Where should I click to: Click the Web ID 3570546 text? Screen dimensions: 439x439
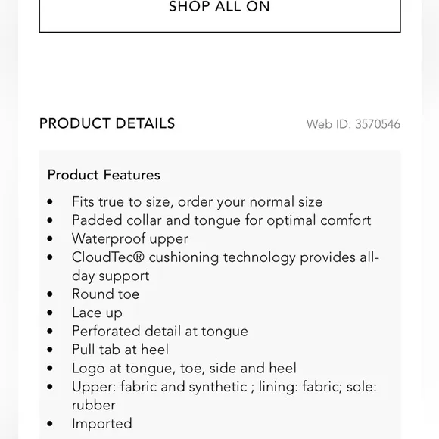353,124
